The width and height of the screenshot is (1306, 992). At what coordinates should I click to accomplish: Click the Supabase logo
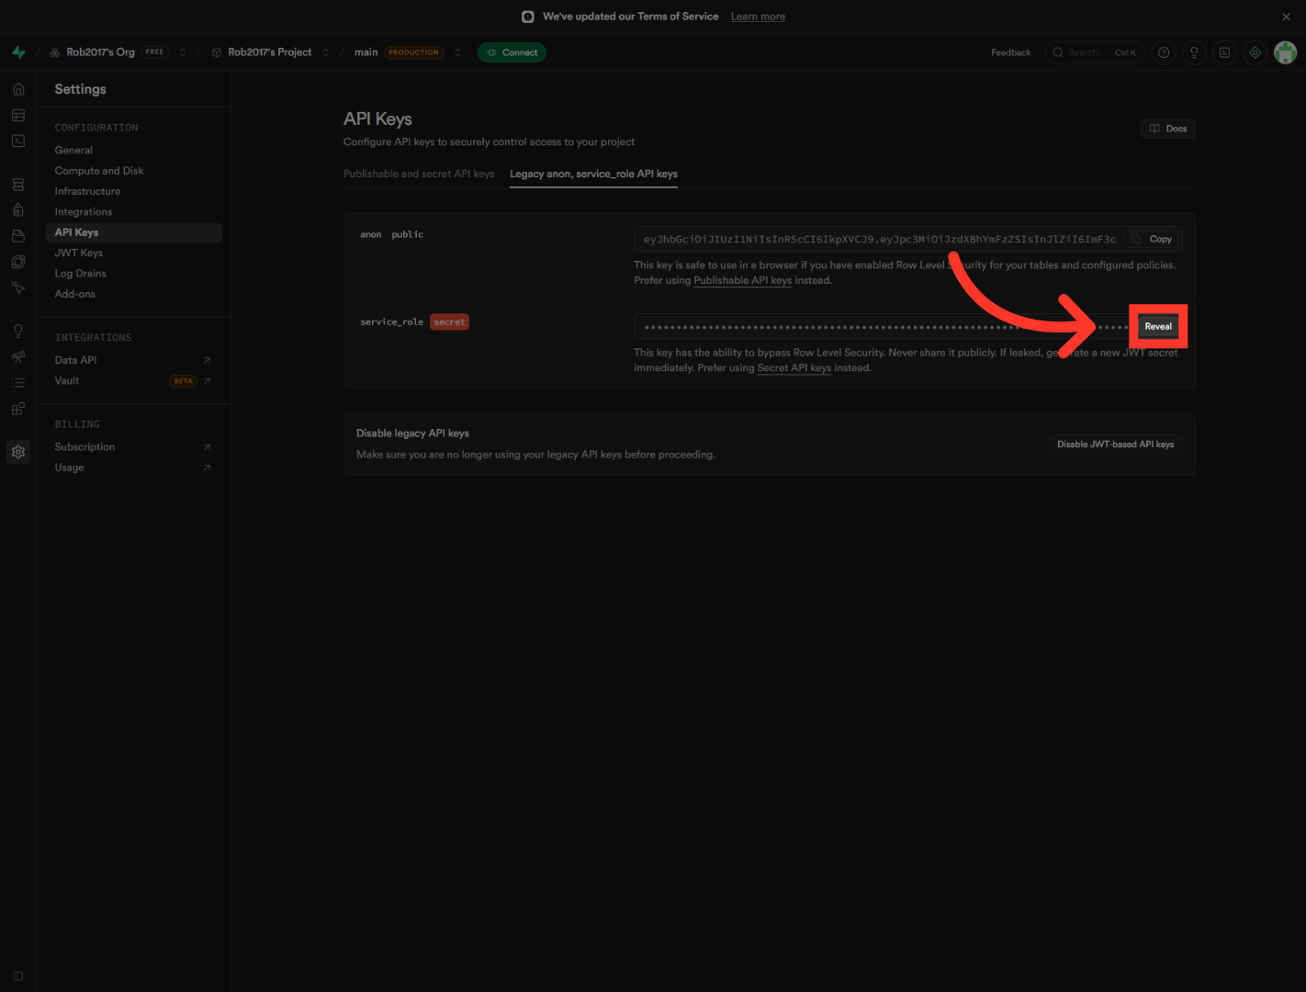pos(18,52)
